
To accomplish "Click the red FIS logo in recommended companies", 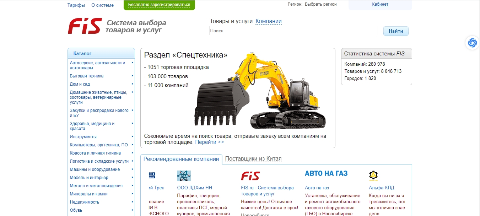I will coord(250,176).
